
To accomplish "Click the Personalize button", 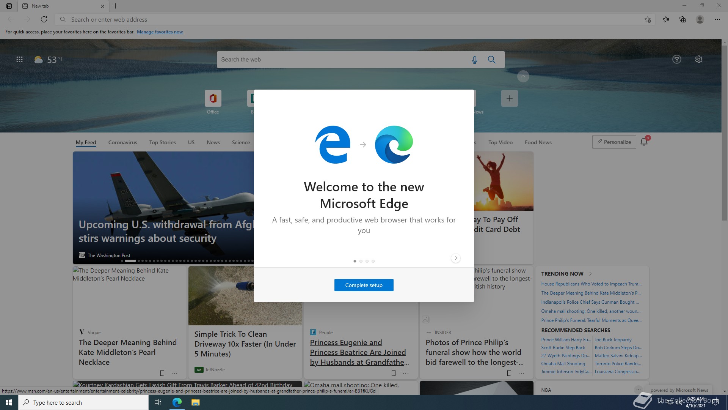I will point(614,142).
